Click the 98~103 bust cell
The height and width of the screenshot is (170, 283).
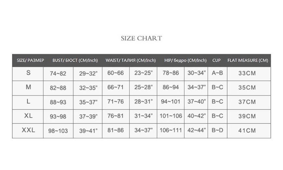click(x=58, y=131)
